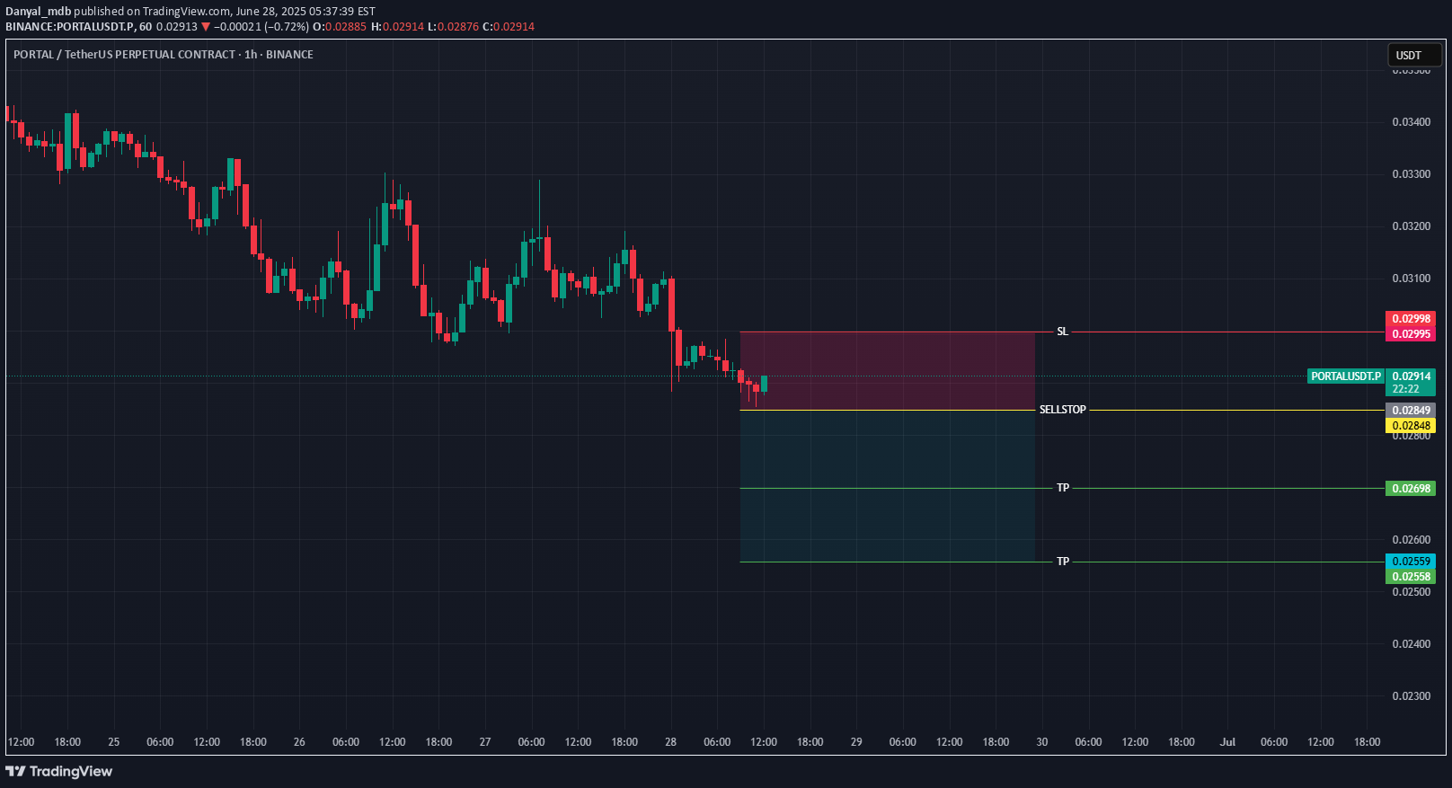Viewport: 1452px width, 788px height.
Task: Click the red 0.02998 price tag
Action: click(1411, 319)
